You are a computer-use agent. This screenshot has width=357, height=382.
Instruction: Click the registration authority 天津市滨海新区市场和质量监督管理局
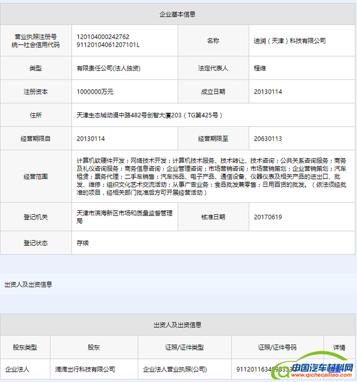point(124,217)
